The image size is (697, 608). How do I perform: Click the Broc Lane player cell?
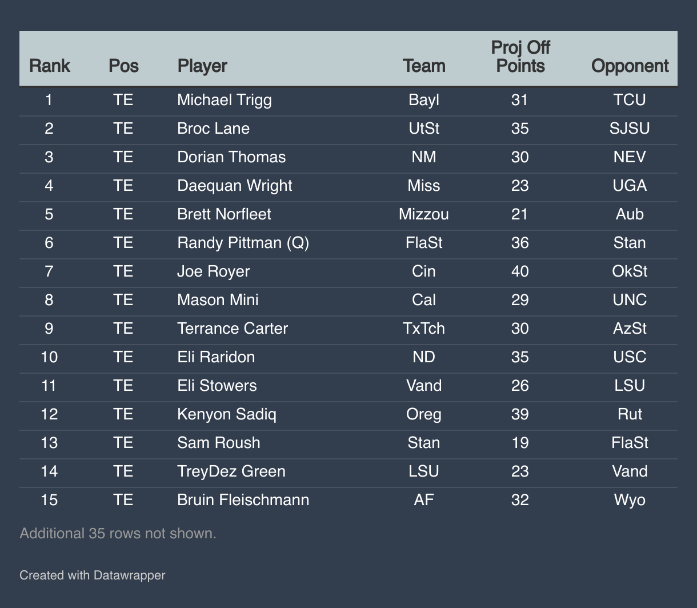click(213, 128)
